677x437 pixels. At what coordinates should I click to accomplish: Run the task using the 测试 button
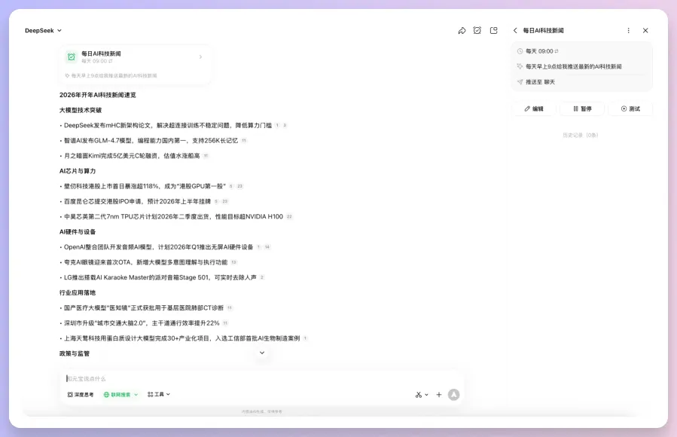[630, 108]
